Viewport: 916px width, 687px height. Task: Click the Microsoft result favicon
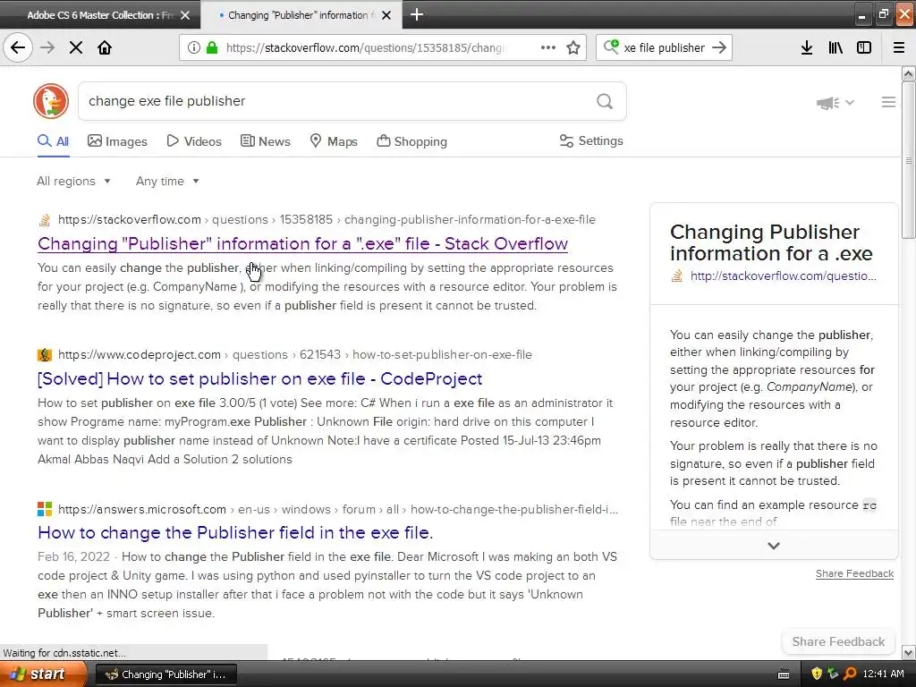(45, 509)
